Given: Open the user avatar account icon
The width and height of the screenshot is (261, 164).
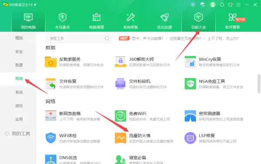Looking at the screenshot, I should point(213,5).
